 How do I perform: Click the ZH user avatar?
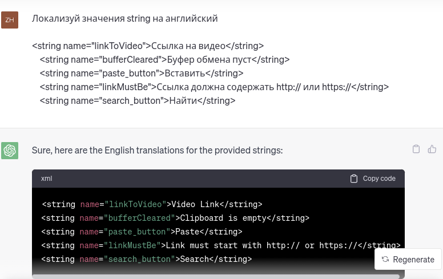10,20
